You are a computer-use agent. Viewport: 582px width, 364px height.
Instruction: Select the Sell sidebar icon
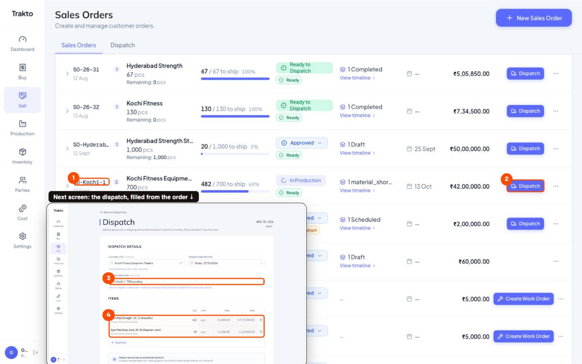(x=22, y=100)
